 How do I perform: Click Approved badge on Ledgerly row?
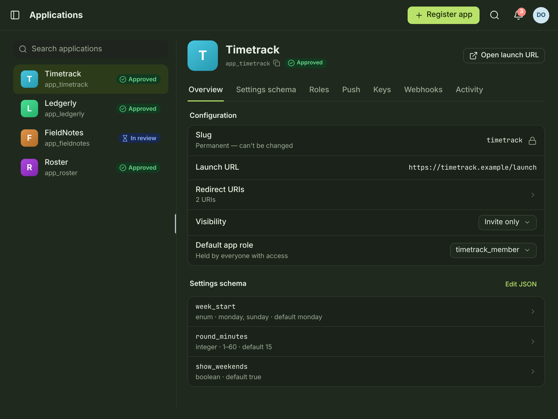coord(138,109)
